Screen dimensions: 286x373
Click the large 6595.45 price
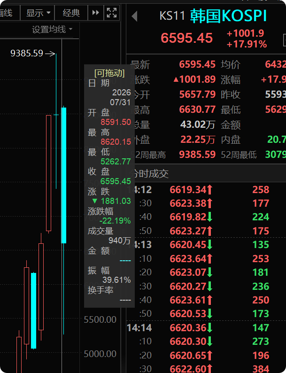[x=186, y=38]
